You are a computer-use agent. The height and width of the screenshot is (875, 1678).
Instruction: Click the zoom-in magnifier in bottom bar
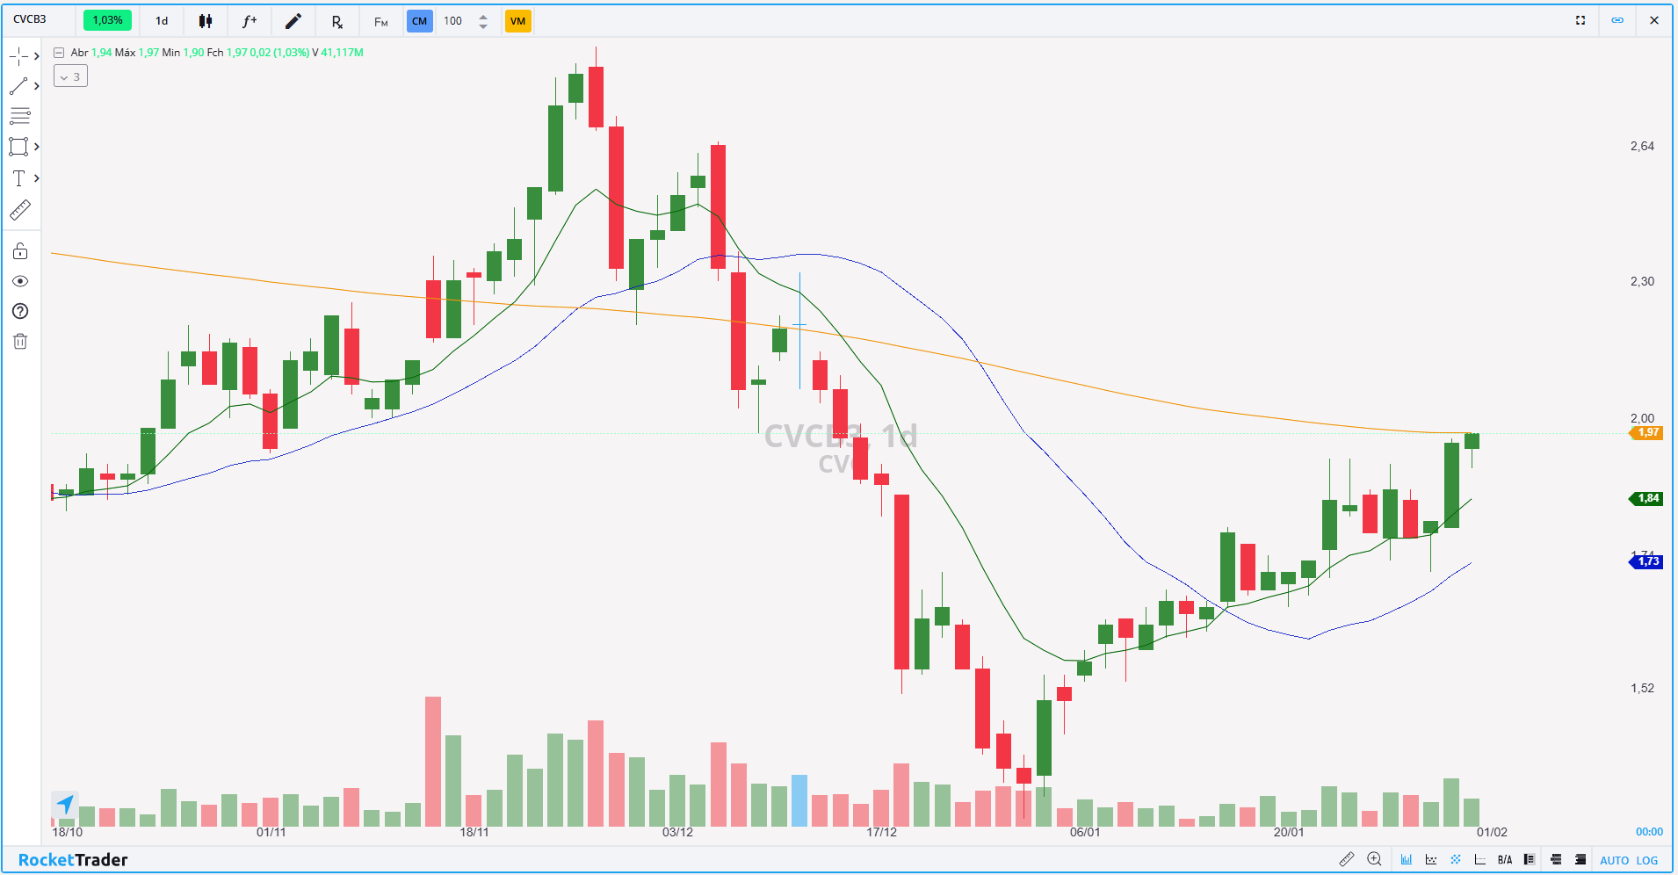tap(1374, 859)
